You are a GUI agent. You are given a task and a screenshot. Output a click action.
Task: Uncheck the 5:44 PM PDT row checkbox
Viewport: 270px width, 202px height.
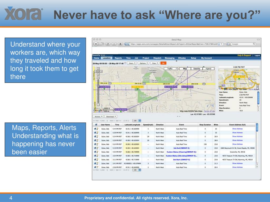click(x=95, y=129)
